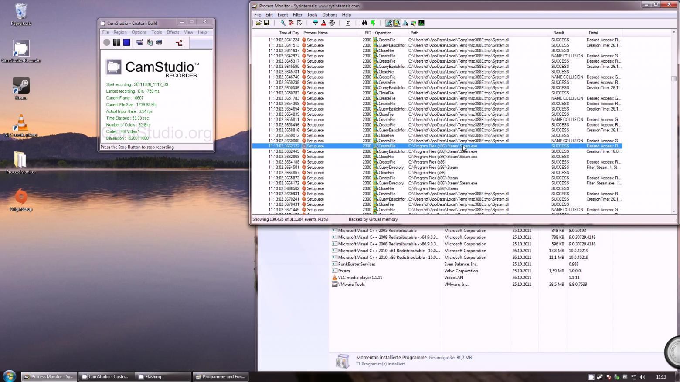This screenshot has height=382, width=680.
Task: Click the CamStudio Pause button
Action: [116, 42]
